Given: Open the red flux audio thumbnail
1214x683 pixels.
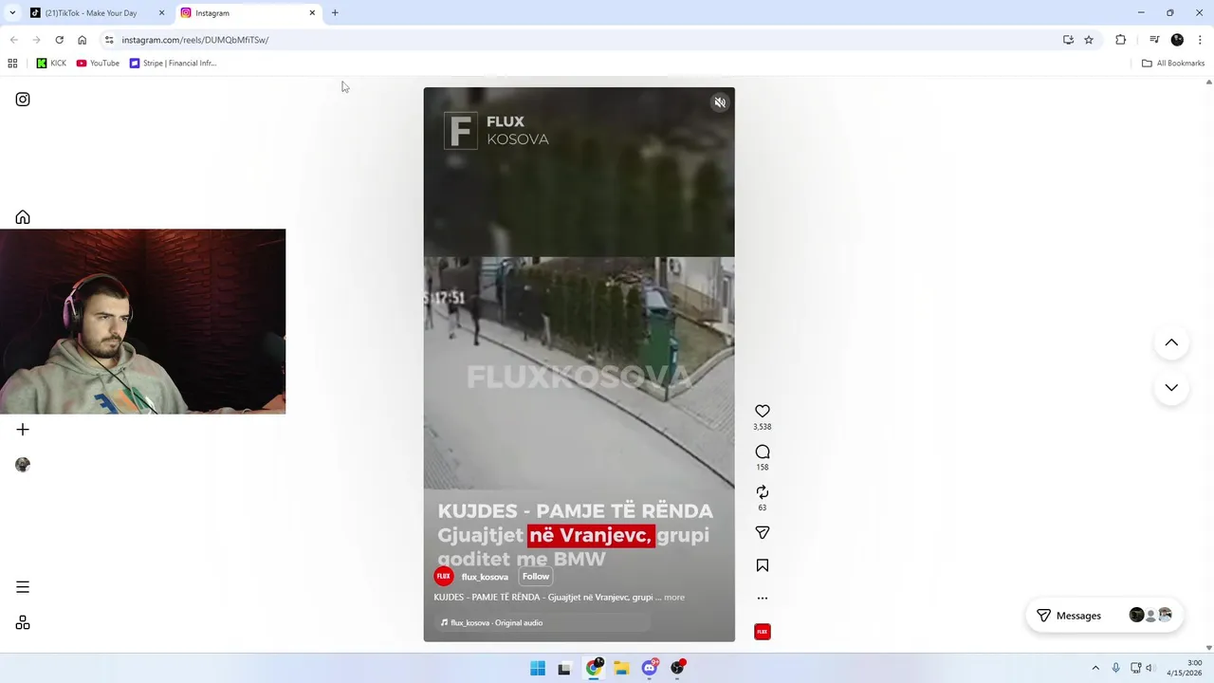Looking at the screenshot, I should 762,632.
